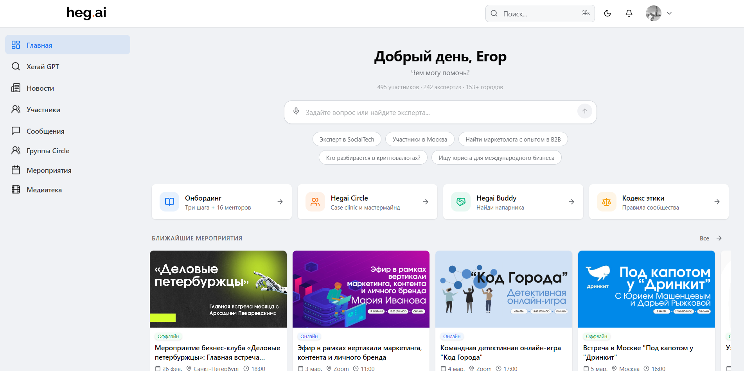Open the Онбординг card arrow
The width and height of the screenshot is (744, 371).
(280, 202)
